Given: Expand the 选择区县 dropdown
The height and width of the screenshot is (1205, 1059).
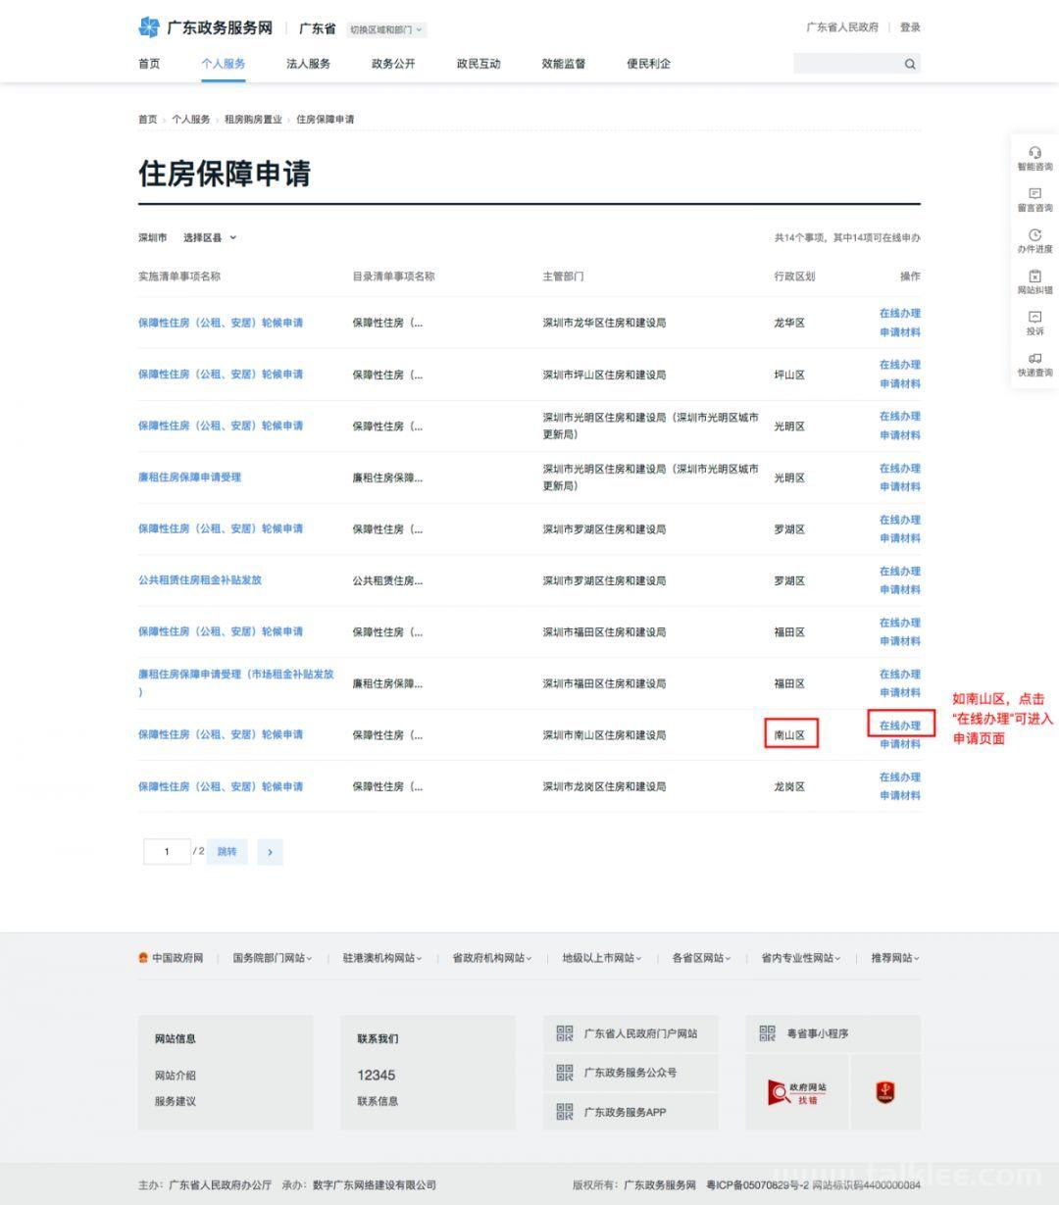Looking at the screenshot, I should pos(210,237).
